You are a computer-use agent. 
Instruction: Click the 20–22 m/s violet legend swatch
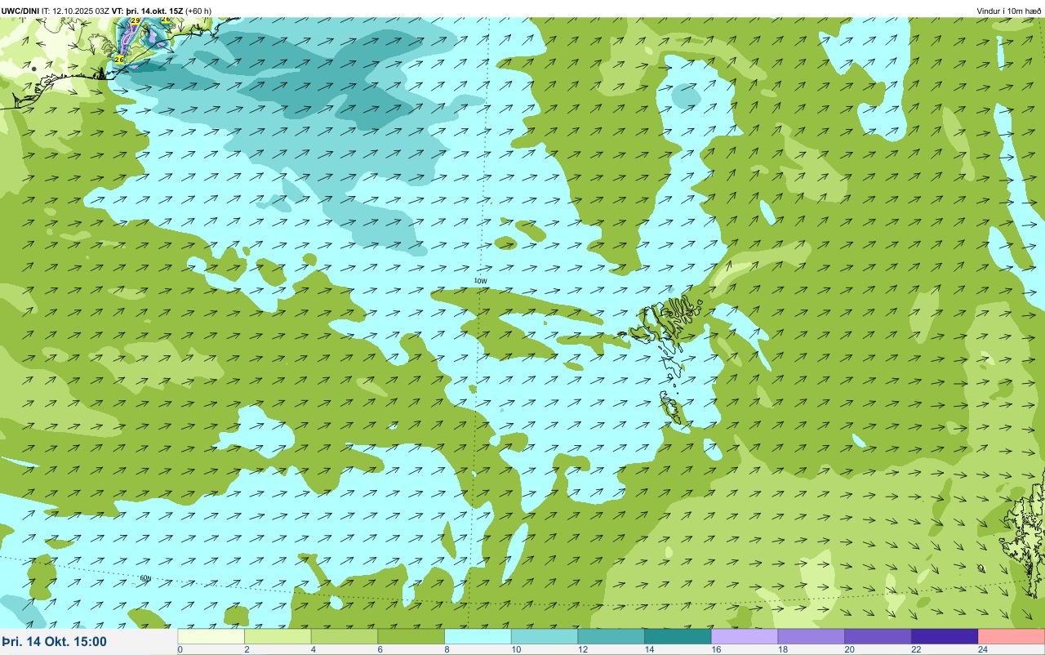(x=878, y=636)
